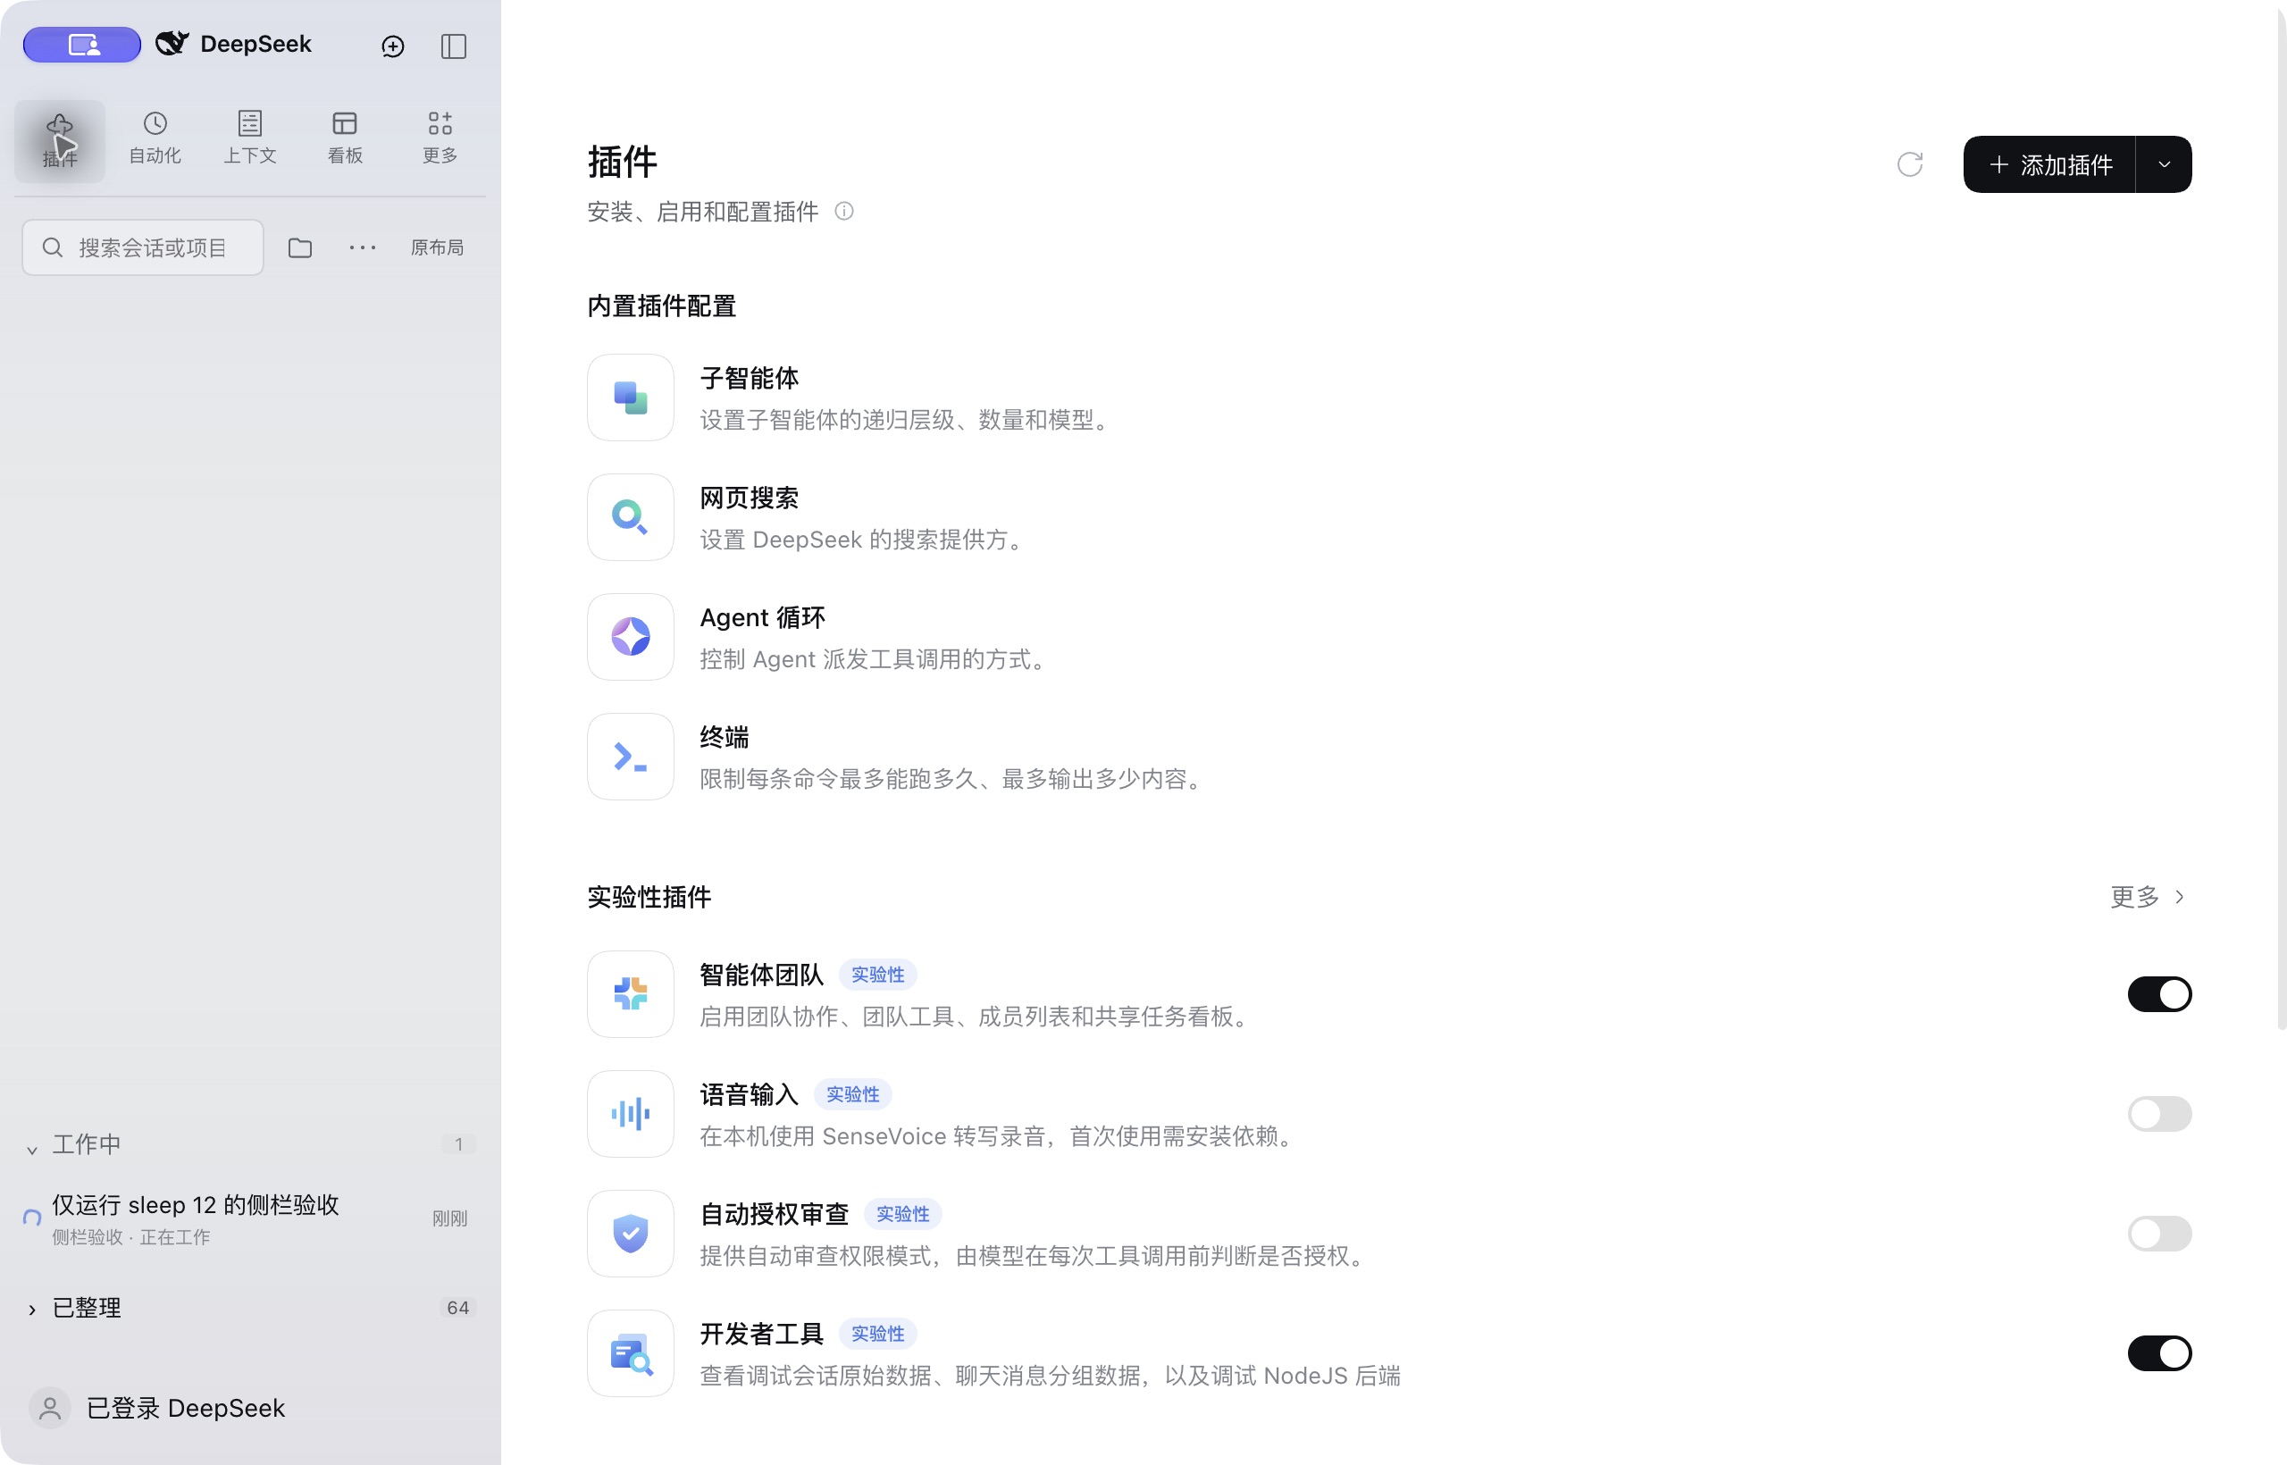Click the folder icon beside search
The width and height of the screenshot is (2287, 1465).
(x=301, y=248)
